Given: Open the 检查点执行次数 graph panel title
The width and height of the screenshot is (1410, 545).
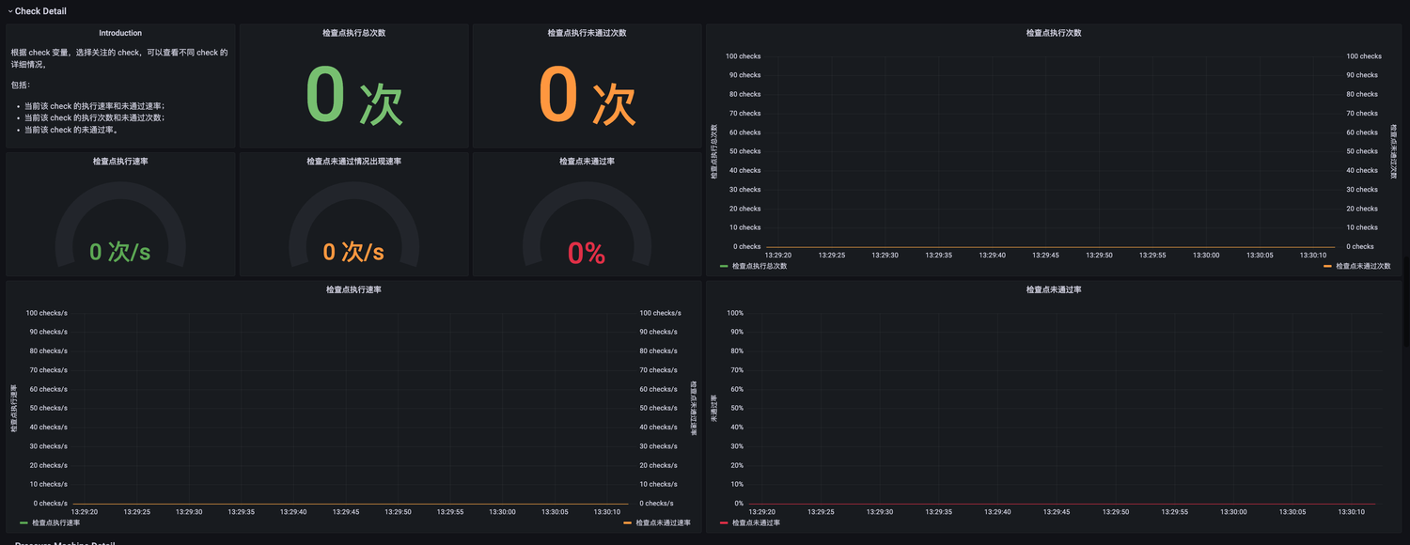Looking at the screenshot, I should (x=1053, y=33).
